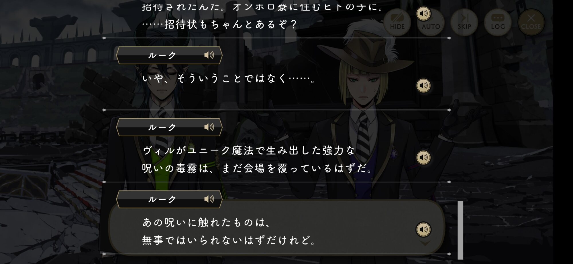This screenshot has width=573, height=264.
Task: Hide the dialogue interface with HIDE
Action: (397, 22)
